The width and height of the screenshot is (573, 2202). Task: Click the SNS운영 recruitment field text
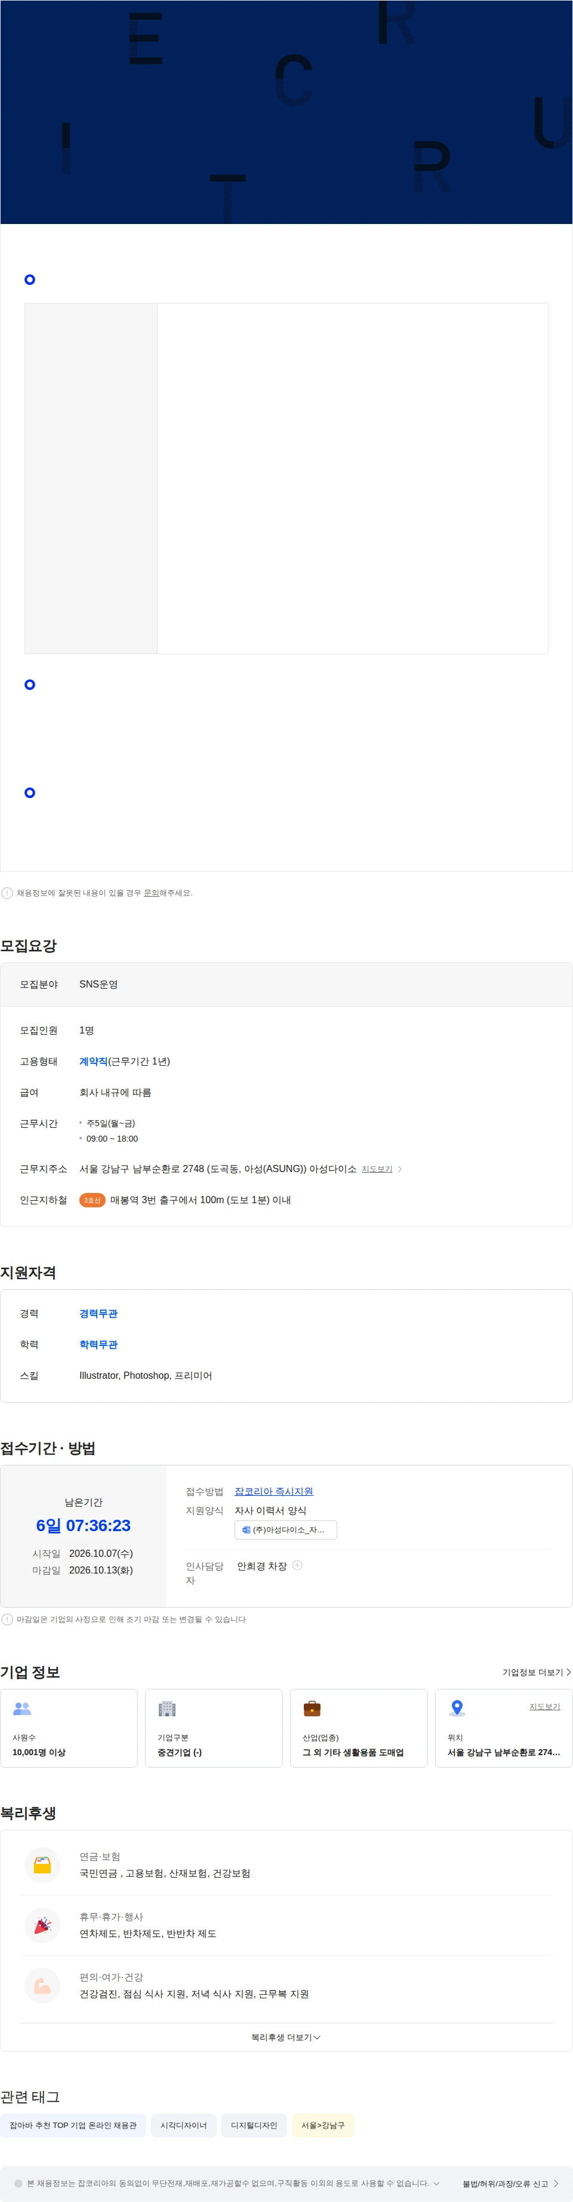(98, 984)
